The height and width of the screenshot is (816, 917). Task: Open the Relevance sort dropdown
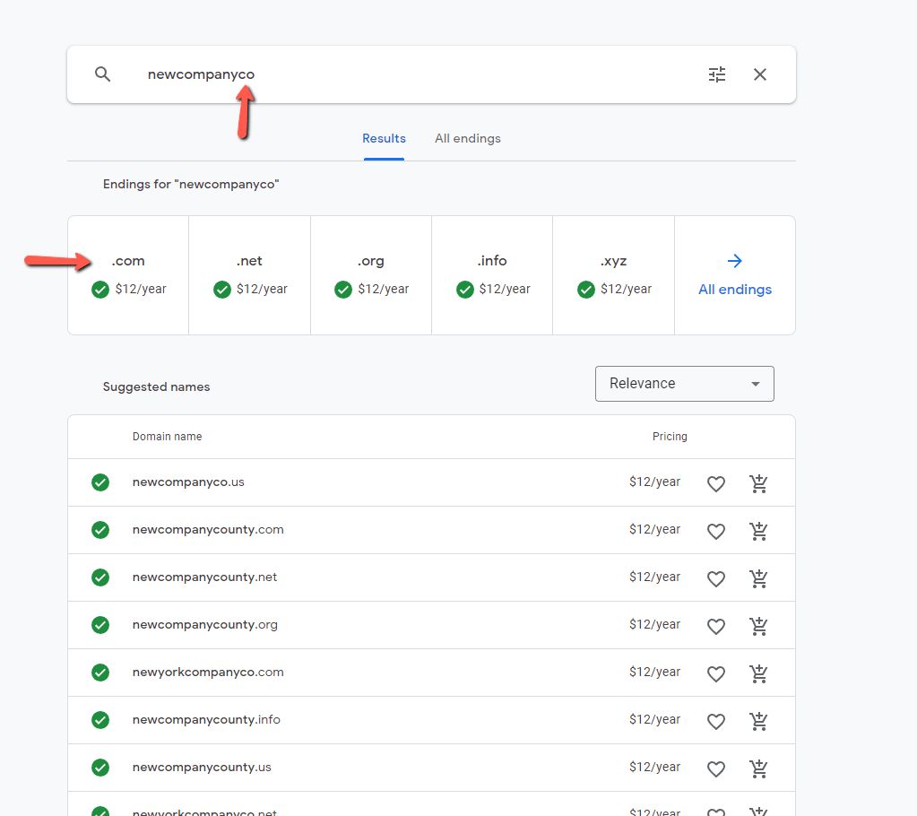[x=684, y=384]
